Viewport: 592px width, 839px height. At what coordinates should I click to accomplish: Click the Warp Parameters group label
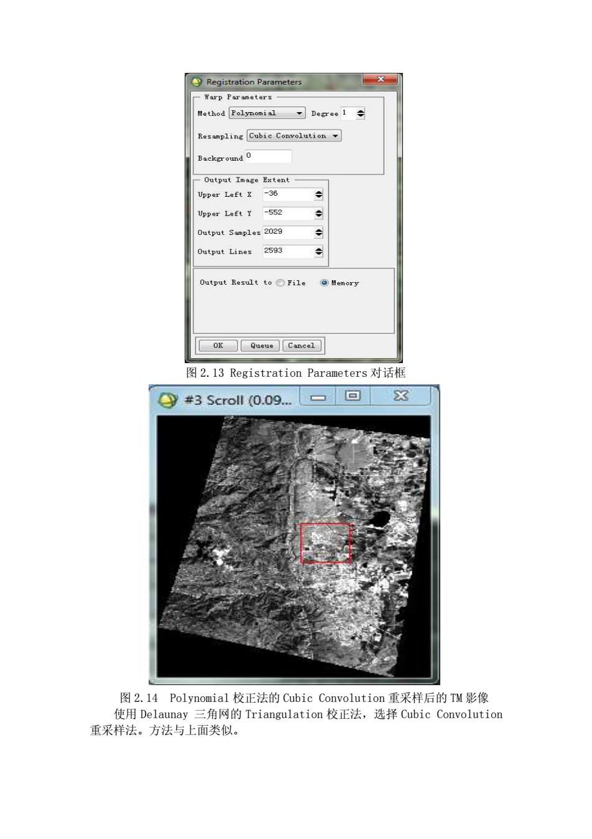(238, 97)
